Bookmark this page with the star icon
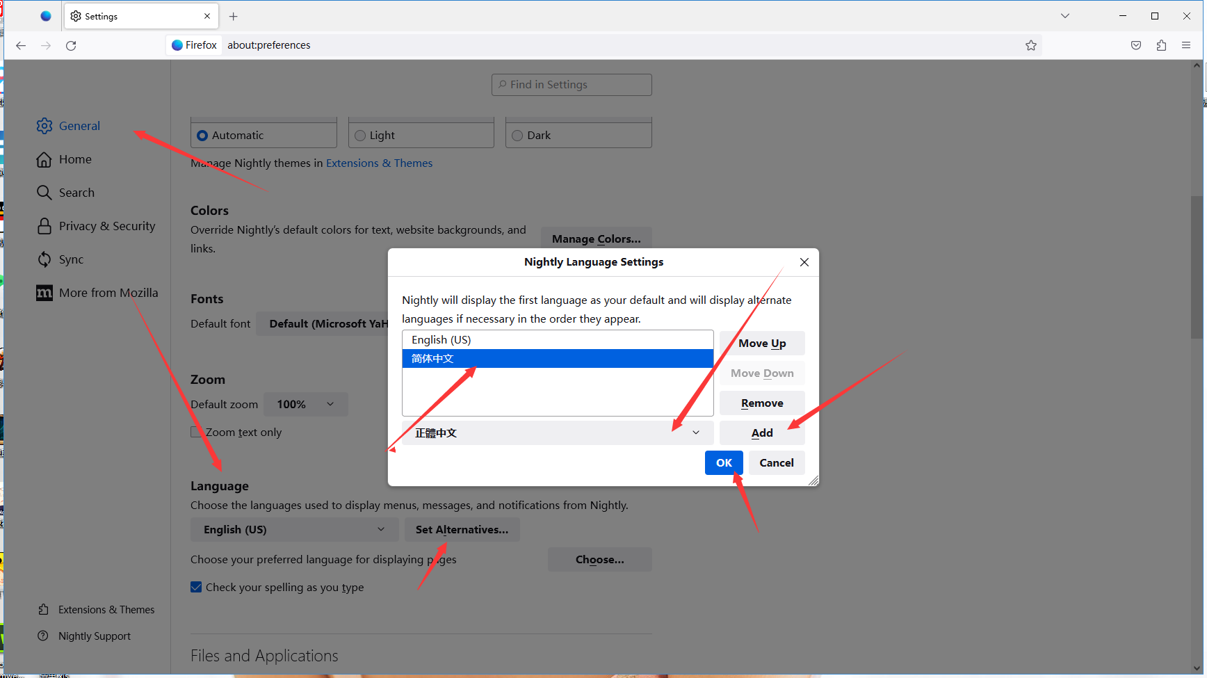 tap(1030, 45)
